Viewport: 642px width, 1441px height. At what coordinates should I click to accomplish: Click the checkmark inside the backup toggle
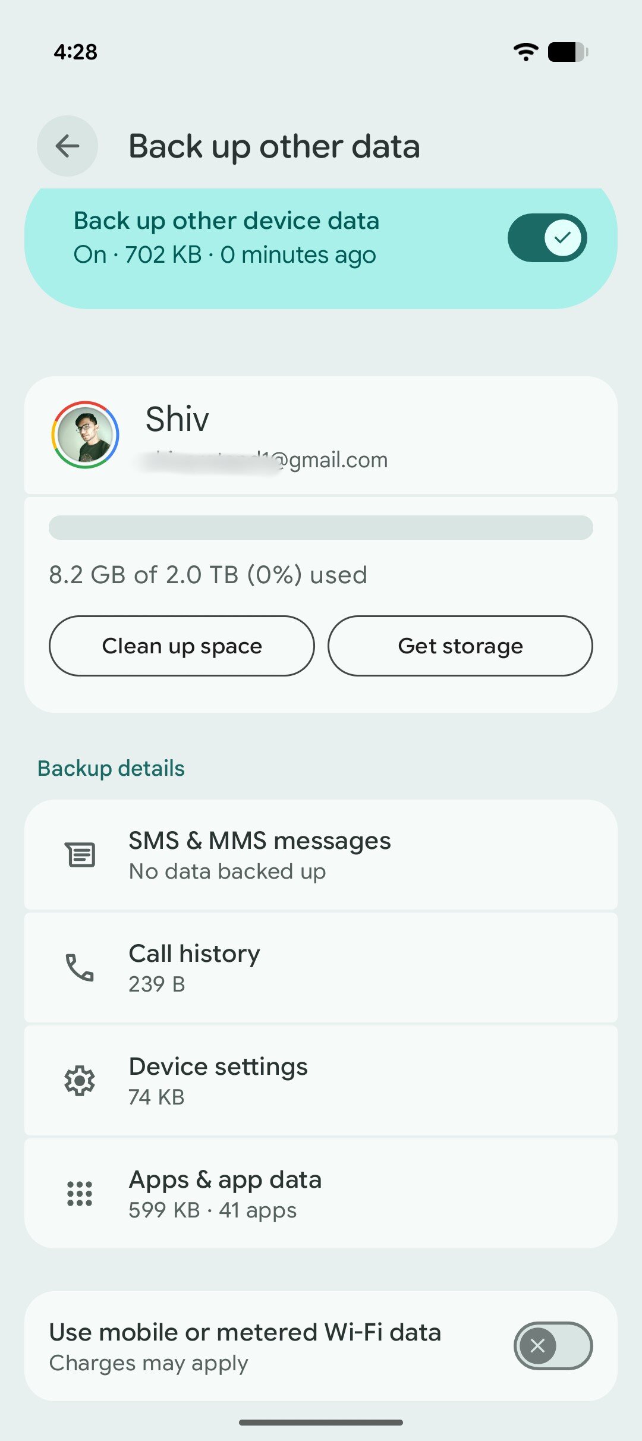tap(564, 237)
